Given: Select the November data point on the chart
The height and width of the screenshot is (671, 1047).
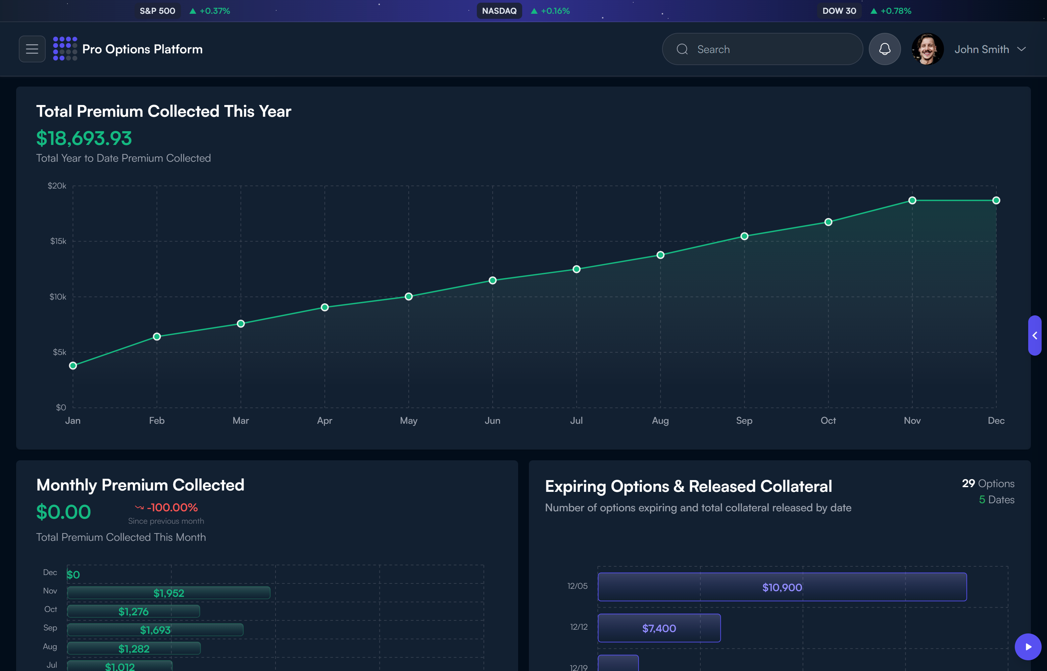Looking at the screenshot, I should coord(912,200).
